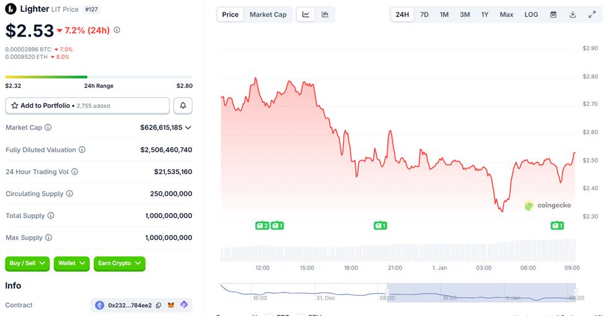Show info for Fully Diluted Valuation

pyautogui.click(x=82, y=150)
